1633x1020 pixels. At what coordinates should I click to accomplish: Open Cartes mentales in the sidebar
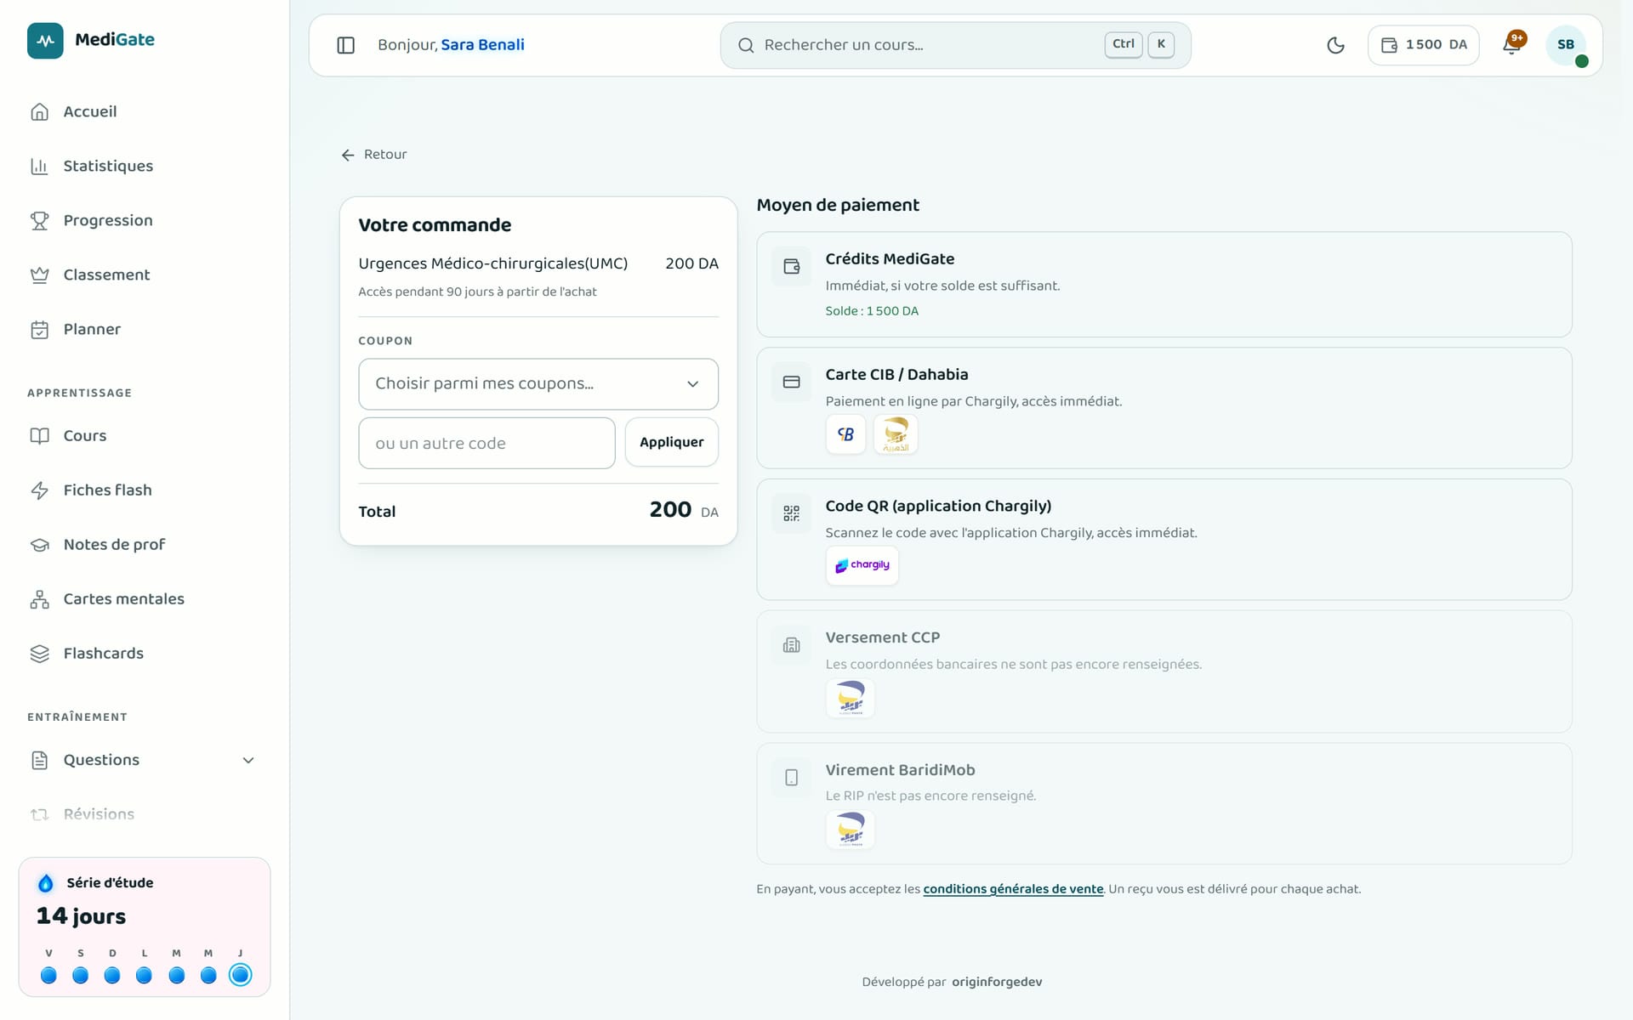[x=145, y=598]
